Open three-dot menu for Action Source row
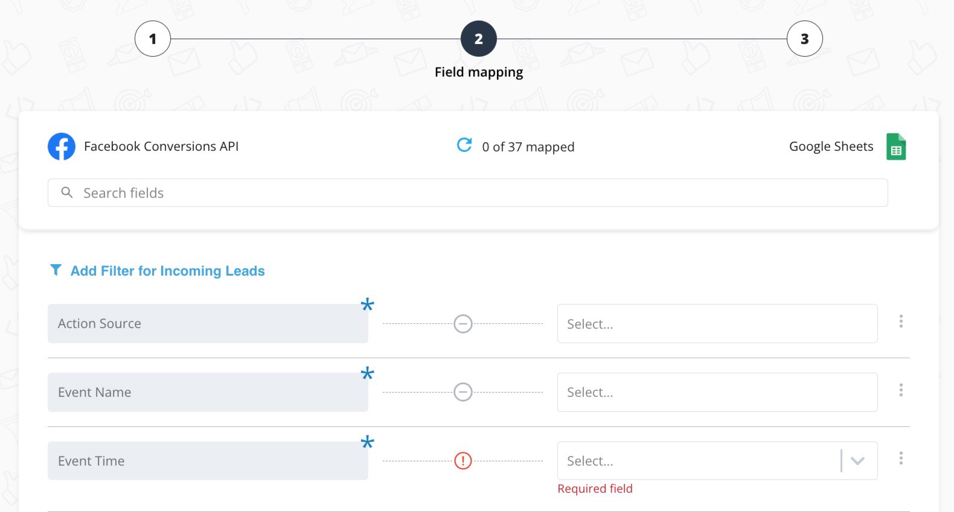 click(901, 321)
